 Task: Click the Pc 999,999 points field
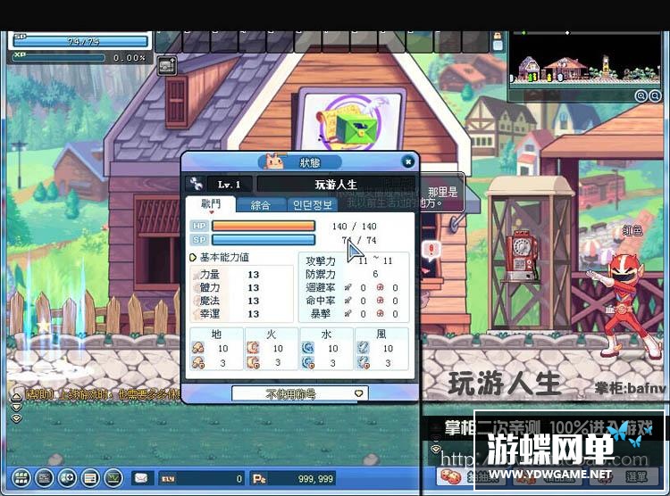click(x=293, y=479)
